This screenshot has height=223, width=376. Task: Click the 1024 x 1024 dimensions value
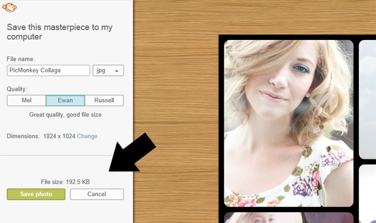coord(59,136)
